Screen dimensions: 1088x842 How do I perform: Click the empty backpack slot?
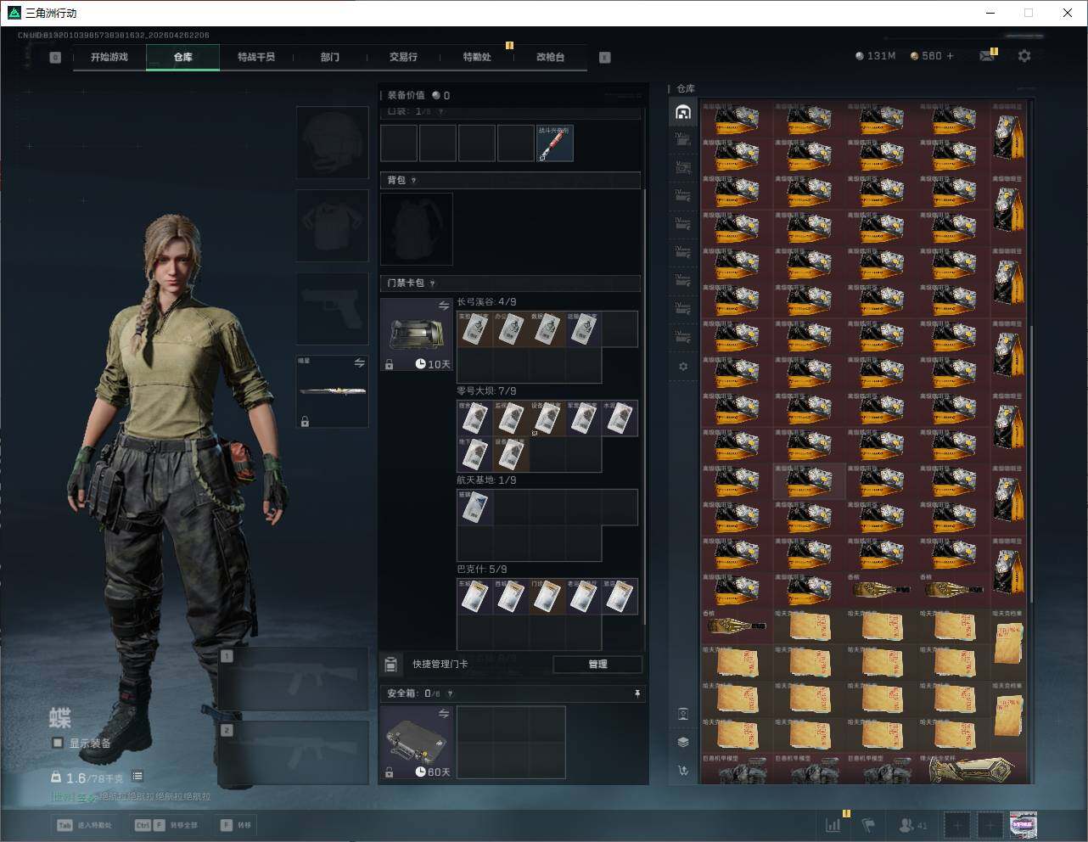417,229
